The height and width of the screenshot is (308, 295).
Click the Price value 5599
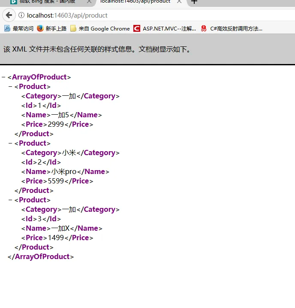point(56,181)
